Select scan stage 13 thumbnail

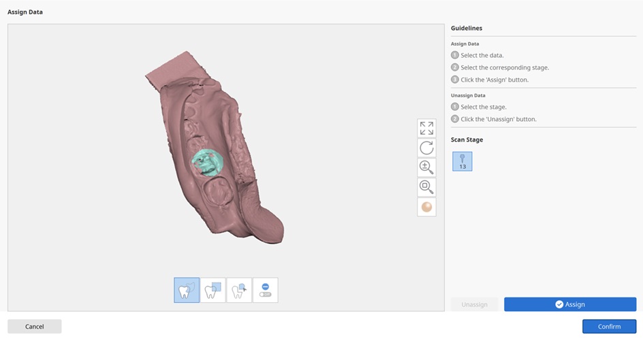tap(462, 161)
